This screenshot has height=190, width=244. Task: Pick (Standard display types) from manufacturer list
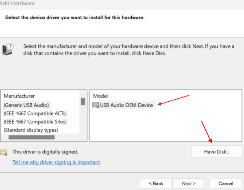[31, 130]
